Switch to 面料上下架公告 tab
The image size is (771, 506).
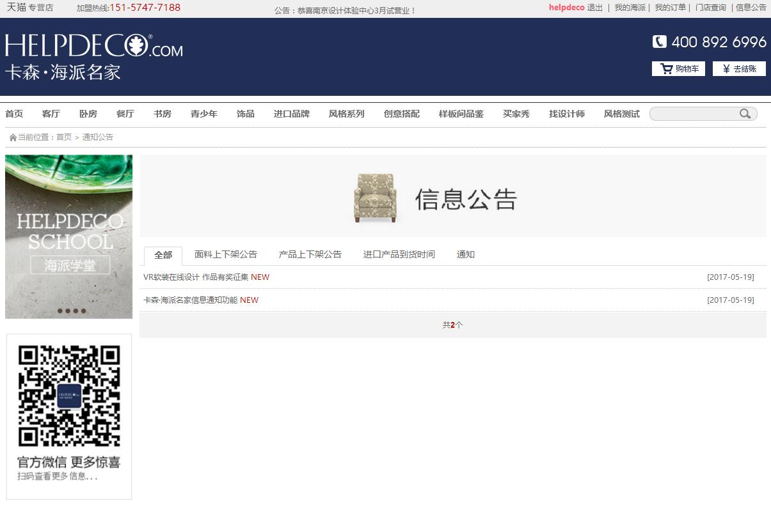225,254
